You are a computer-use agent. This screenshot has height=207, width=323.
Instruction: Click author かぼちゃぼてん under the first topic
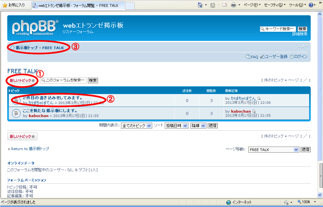[x=41, y=103]
